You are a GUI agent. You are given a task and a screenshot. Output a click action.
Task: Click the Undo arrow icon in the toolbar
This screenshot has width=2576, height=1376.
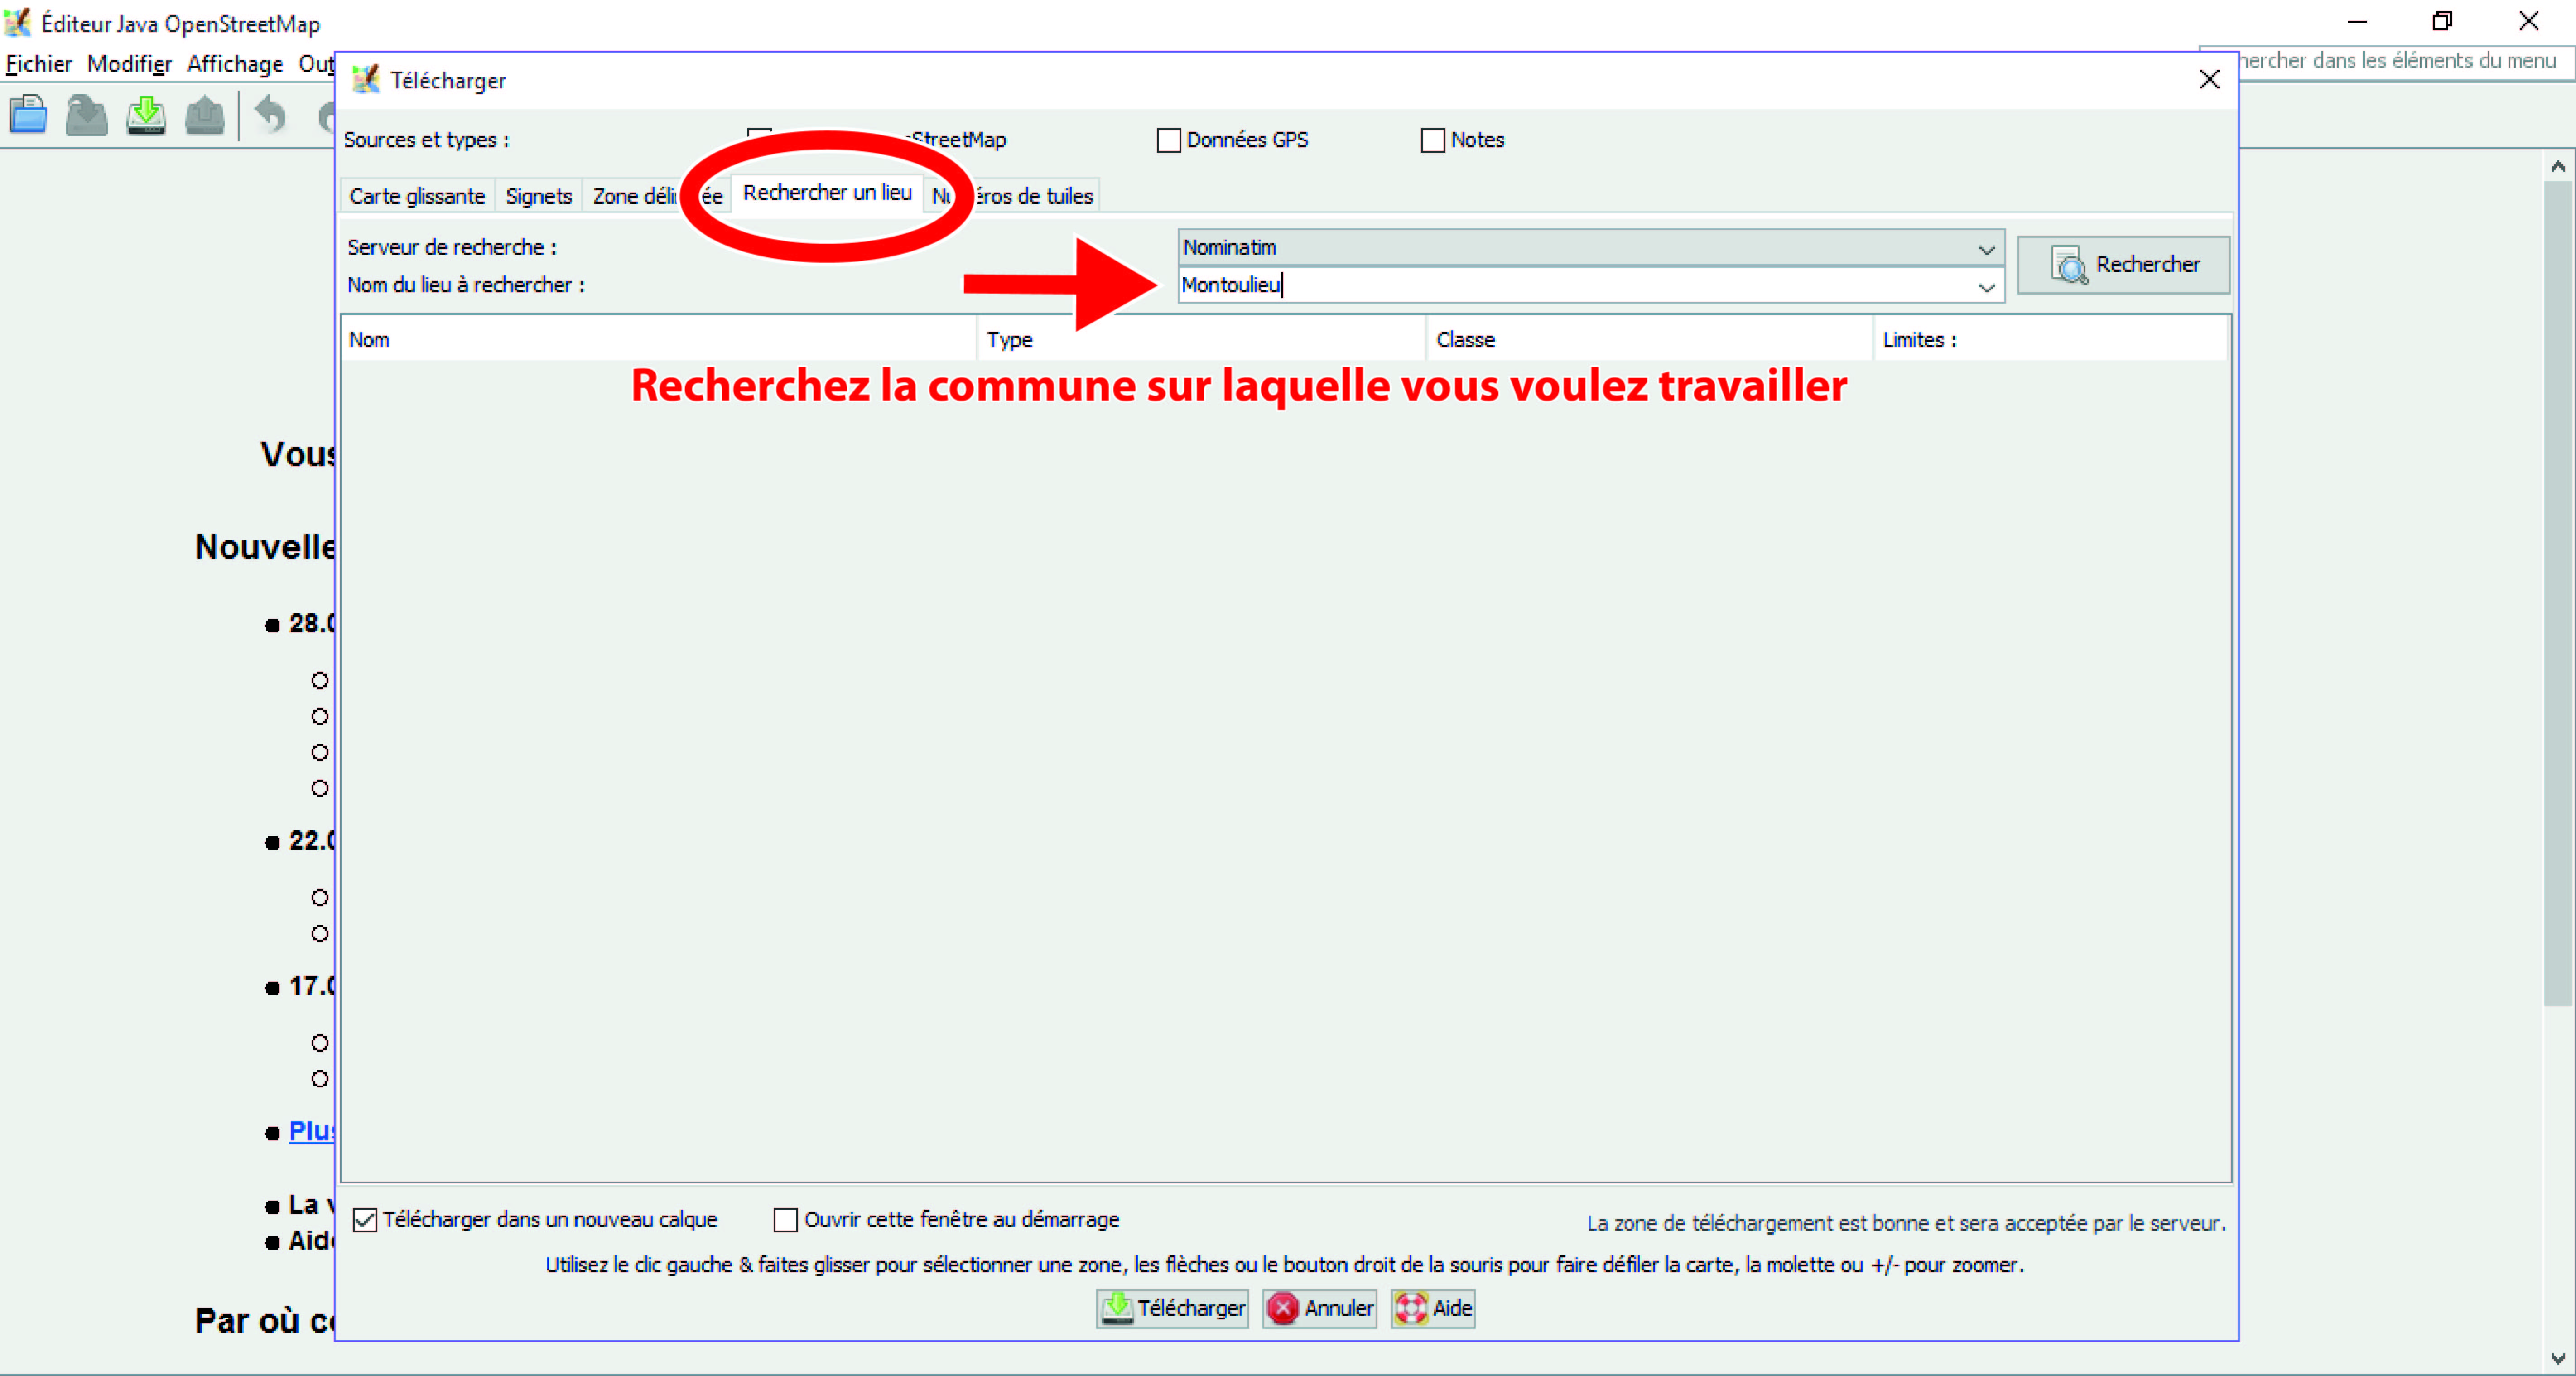[270, 115]
